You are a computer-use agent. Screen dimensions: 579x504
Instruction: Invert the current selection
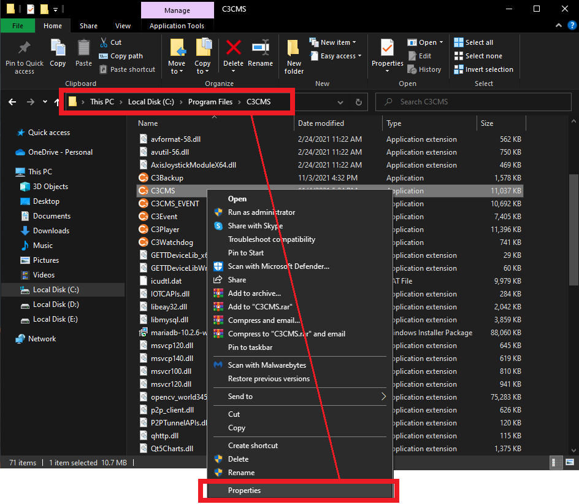[x=483, y=69]
